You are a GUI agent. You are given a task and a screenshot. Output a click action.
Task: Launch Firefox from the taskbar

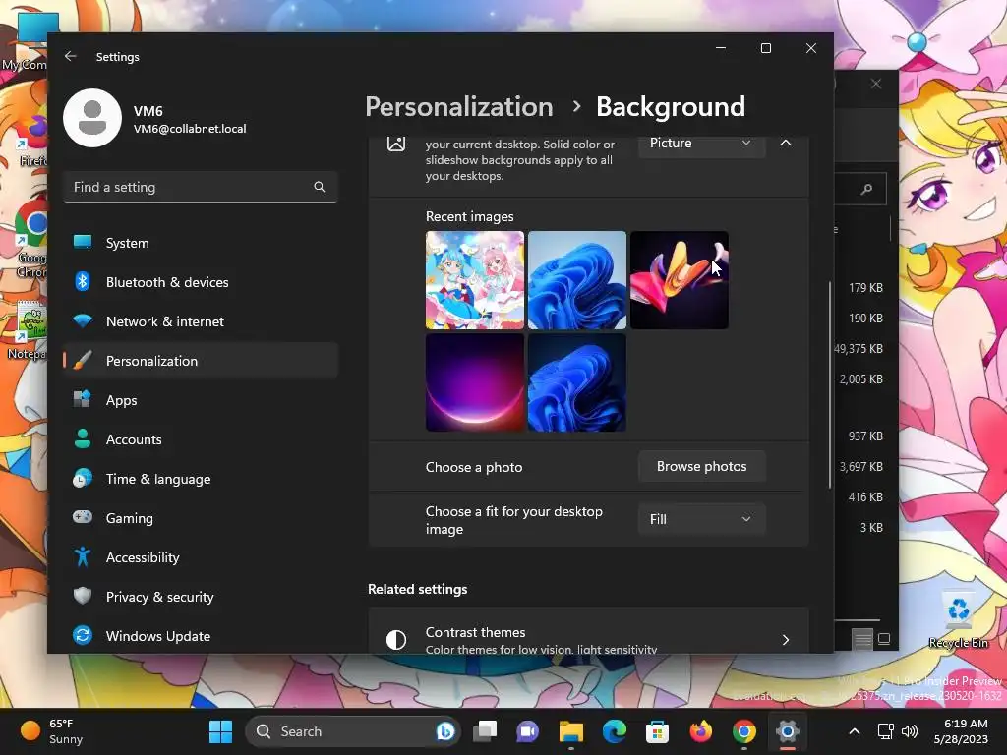click(x=700, y=731)
